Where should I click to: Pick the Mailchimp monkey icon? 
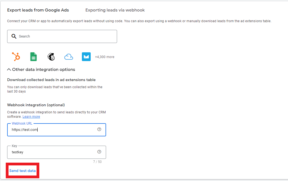point(51,57)
